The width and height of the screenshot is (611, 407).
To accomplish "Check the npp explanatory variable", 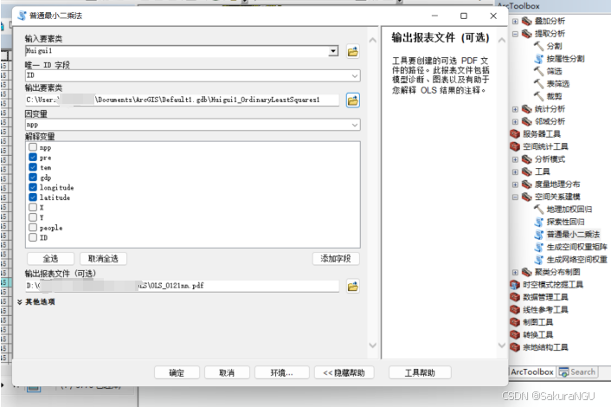I will [33, 147].
